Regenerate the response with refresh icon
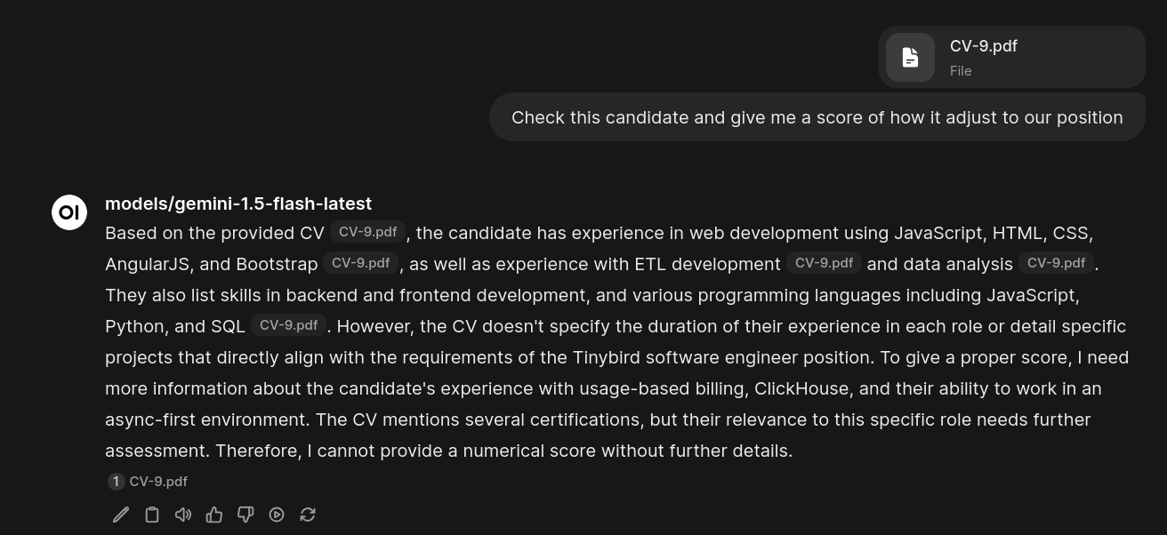This screenshot has width=1167, height=535. (x=308, y=515)
